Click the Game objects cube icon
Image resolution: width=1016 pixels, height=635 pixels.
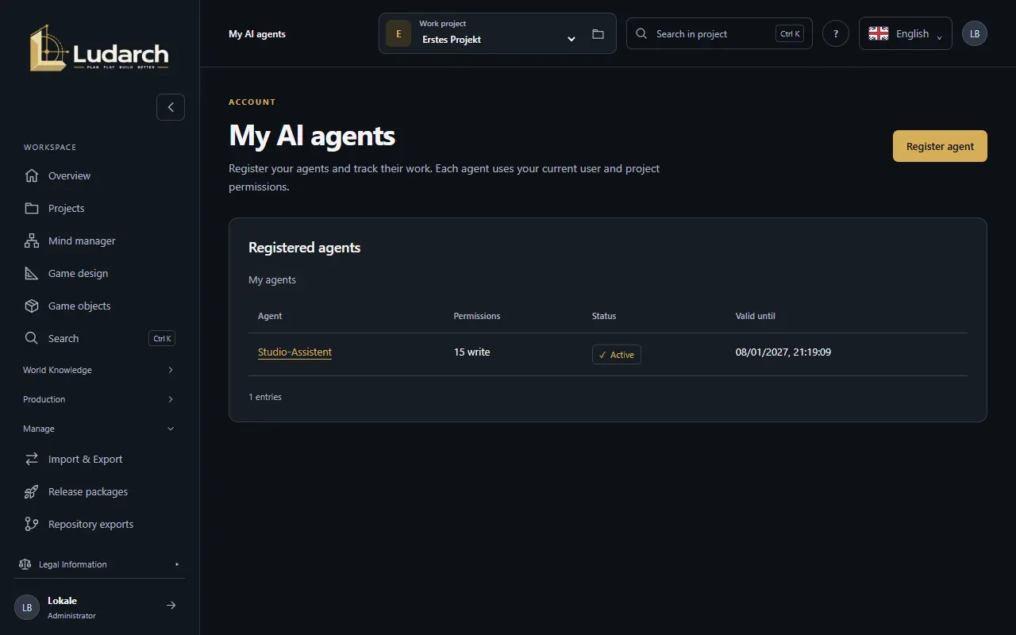pos(32,306)
